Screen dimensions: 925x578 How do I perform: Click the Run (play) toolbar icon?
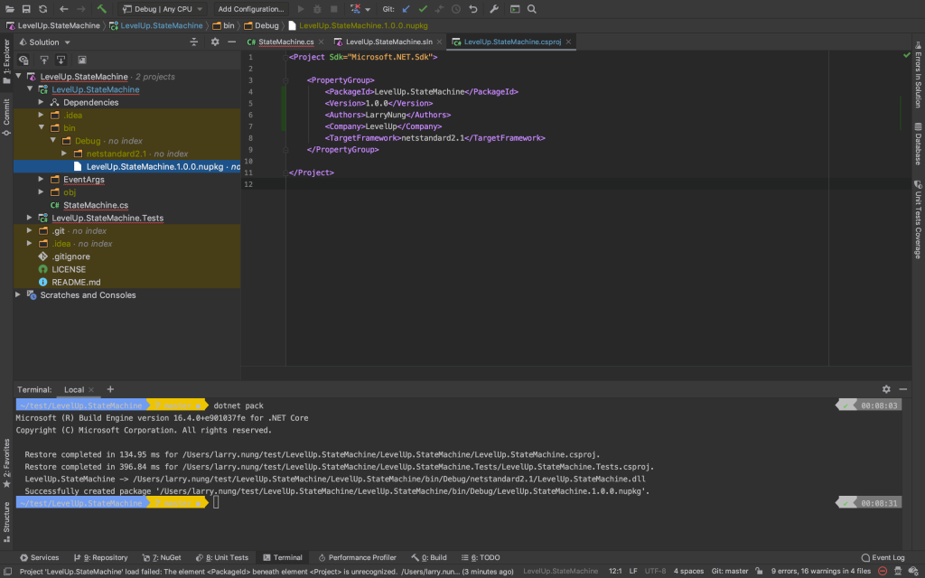pyautogui.click(x=301, y=9)
